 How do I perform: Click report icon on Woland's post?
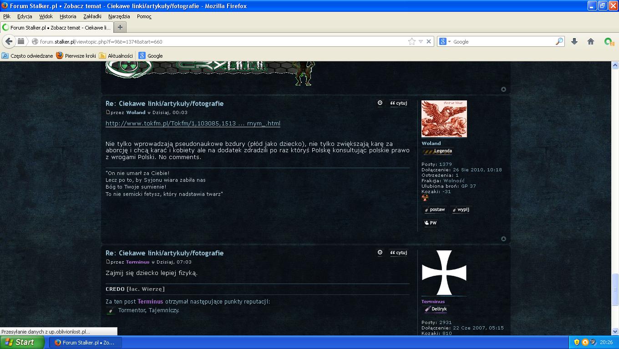pos(380,103)
